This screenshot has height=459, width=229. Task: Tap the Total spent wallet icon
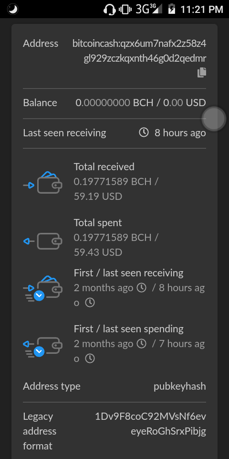pos(42,241)
